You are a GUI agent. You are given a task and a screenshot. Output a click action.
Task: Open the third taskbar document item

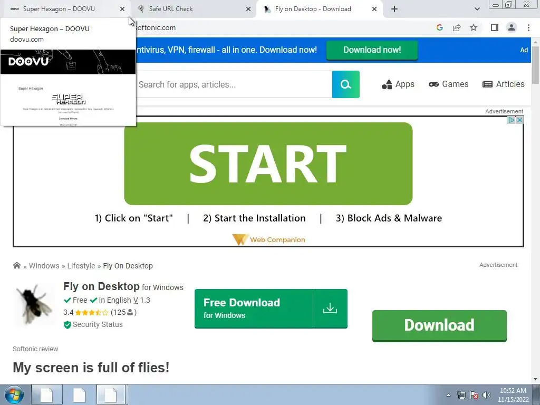tap(112, 394)
